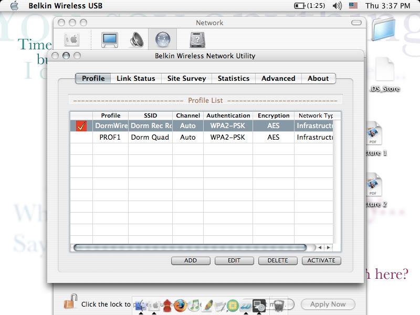The image size is (420, 315).
Task: Click Show All icon in Network window toolbar
Action: (x=72, y=40)
